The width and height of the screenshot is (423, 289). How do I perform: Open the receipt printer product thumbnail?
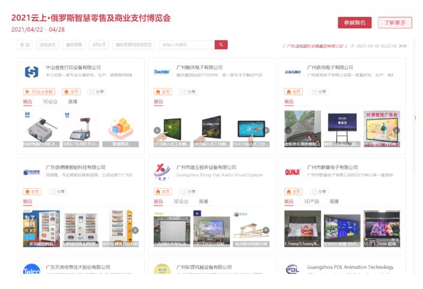coord(41,129)
